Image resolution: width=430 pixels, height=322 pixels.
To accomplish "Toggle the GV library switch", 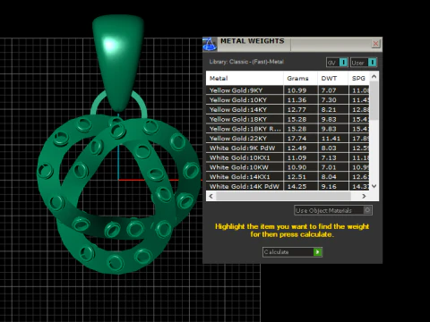I will (337, 63).
